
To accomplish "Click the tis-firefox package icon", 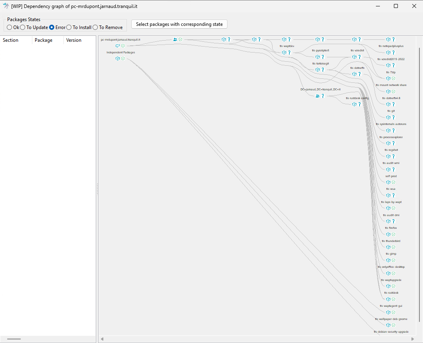I will click(388, 234).
